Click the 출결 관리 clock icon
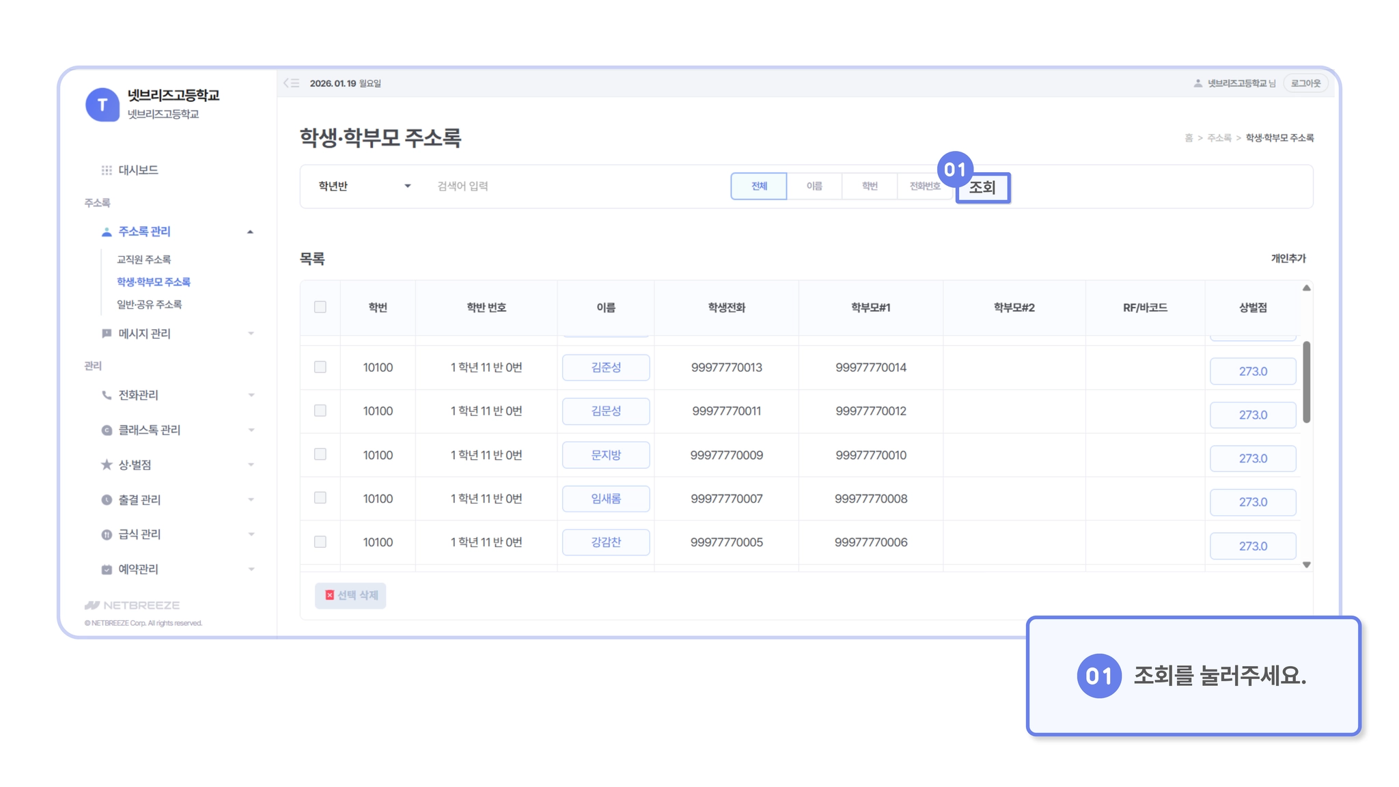Screen dimensions: 1399x787 107,499
